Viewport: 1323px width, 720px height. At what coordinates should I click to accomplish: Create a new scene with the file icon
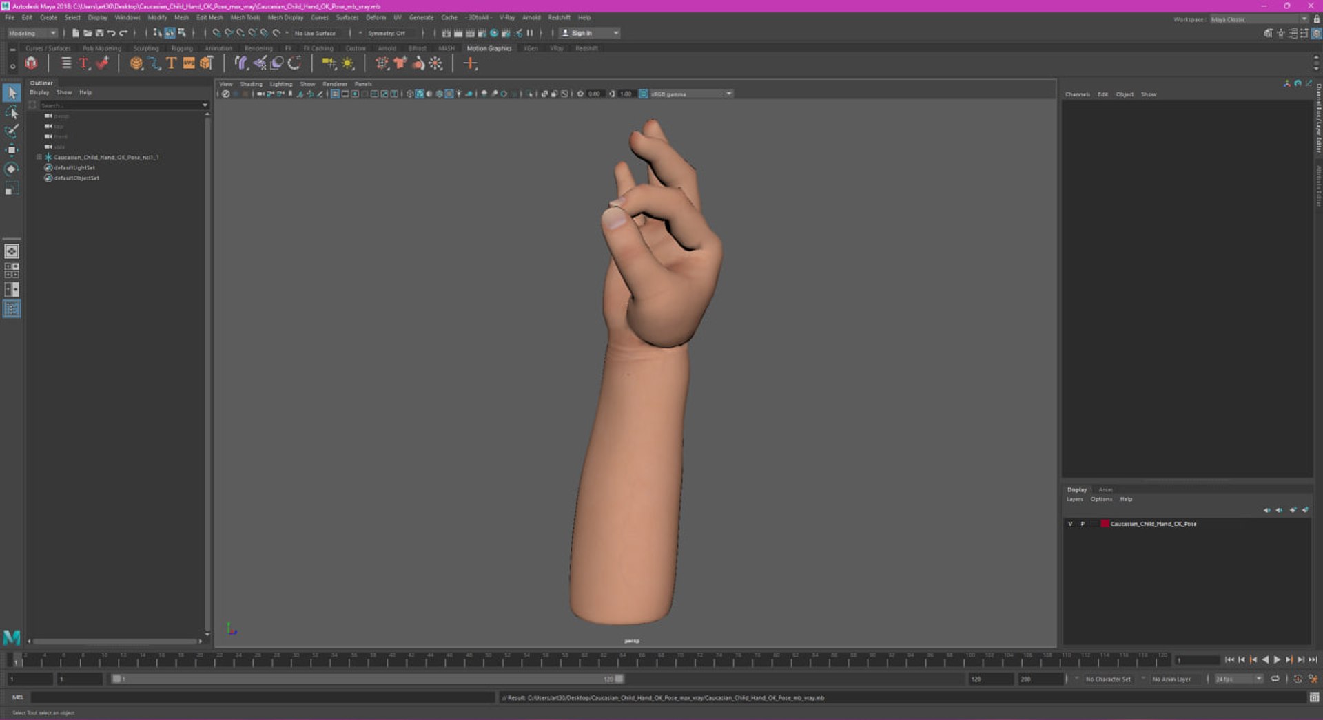[75, 33]
